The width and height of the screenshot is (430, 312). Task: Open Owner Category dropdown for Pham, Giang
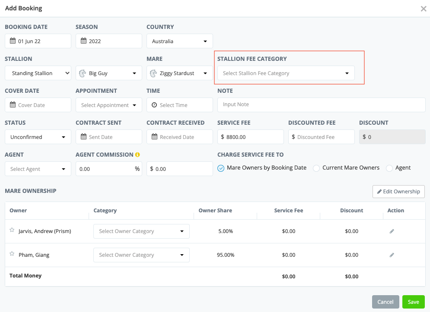[x=141, y=255]
